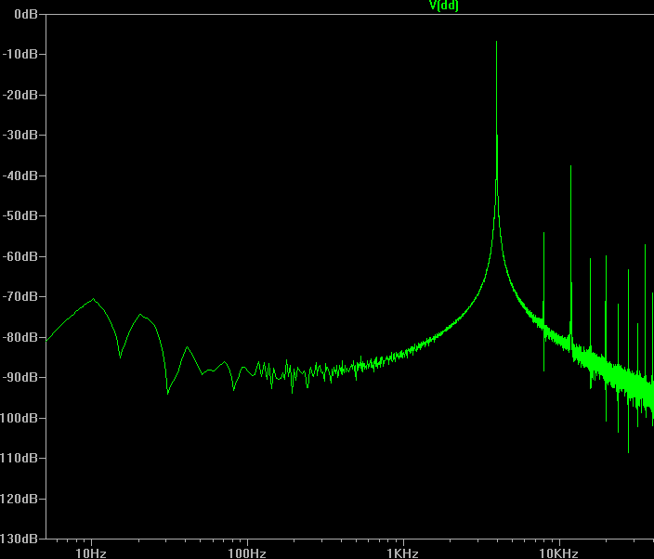The image size is (654, 559).
Task: Click the -20dB axis label
Action: pos(20,95)
